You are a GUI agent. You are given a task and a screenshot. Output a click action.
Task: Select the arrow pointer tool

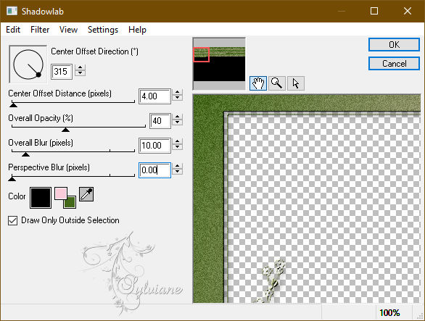pyautogui.click(x=296, y=83)
